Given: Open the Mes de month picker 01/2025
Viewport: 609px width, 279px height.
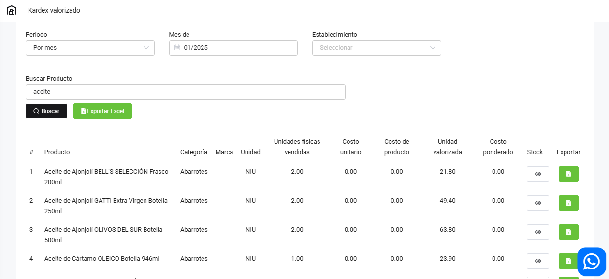Looking at the screenshot, I should coord(237,48).
